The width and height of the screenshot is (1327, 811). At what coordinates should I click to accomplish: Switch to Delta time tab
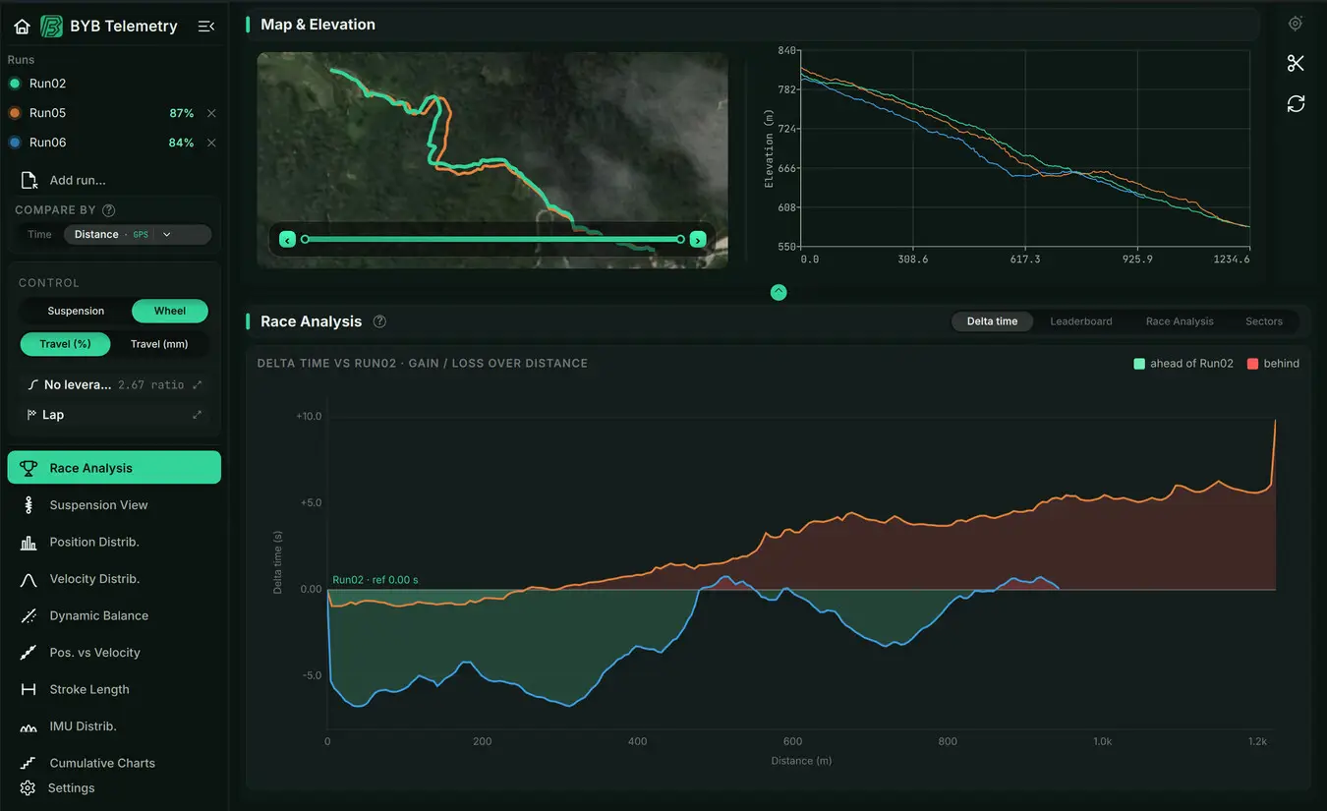pos(992,321)
